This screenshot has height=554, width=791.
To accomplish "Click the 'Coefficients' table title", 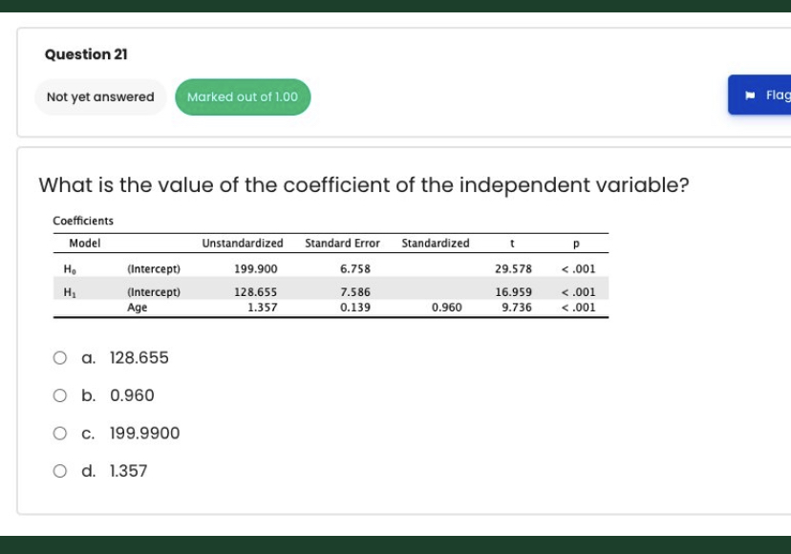I will tap(83, 221).
